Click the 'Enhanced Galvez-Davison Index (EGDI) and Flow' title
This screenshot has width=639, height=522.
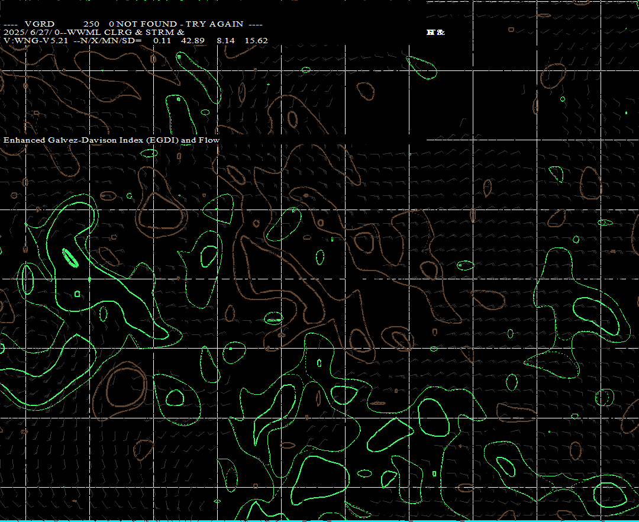point(112,140)
